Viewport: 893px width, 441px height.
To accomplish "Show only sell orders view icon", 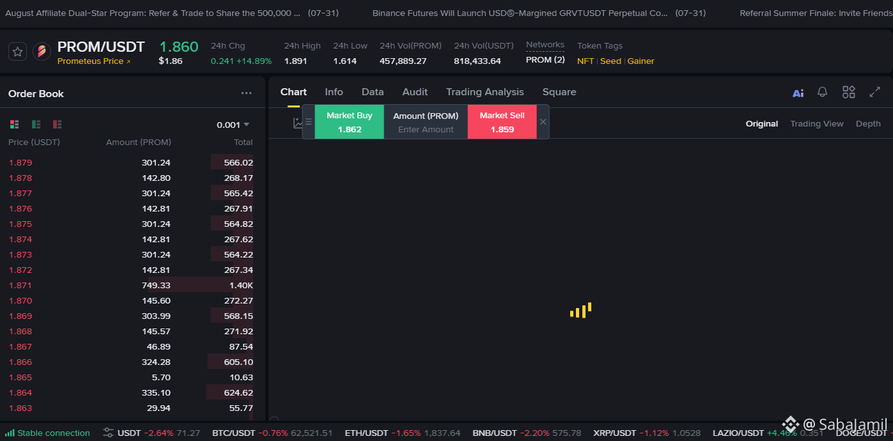I will [57, 124].
